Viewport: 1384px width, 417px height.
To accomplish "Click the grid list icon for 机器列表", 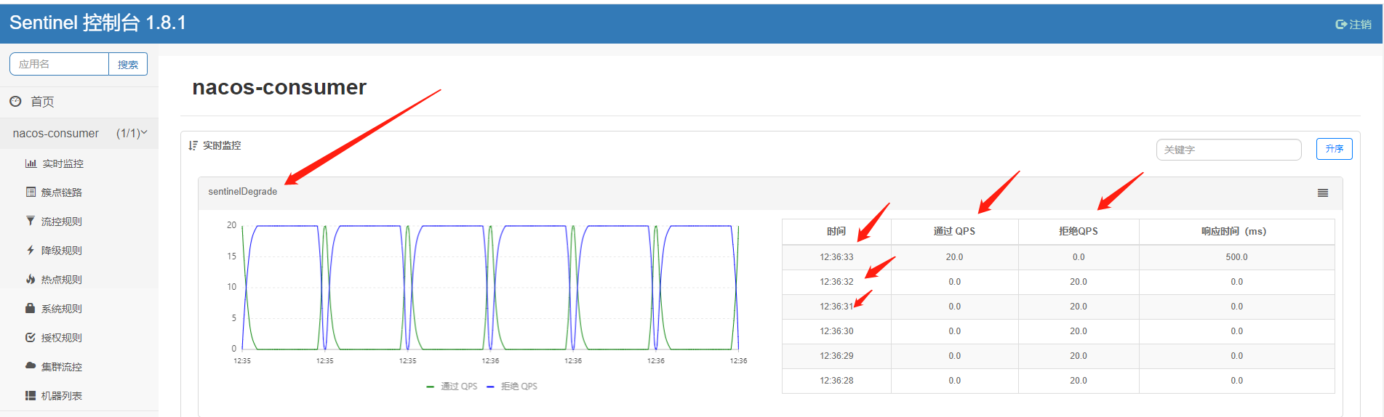I will (x=30, y=395).
